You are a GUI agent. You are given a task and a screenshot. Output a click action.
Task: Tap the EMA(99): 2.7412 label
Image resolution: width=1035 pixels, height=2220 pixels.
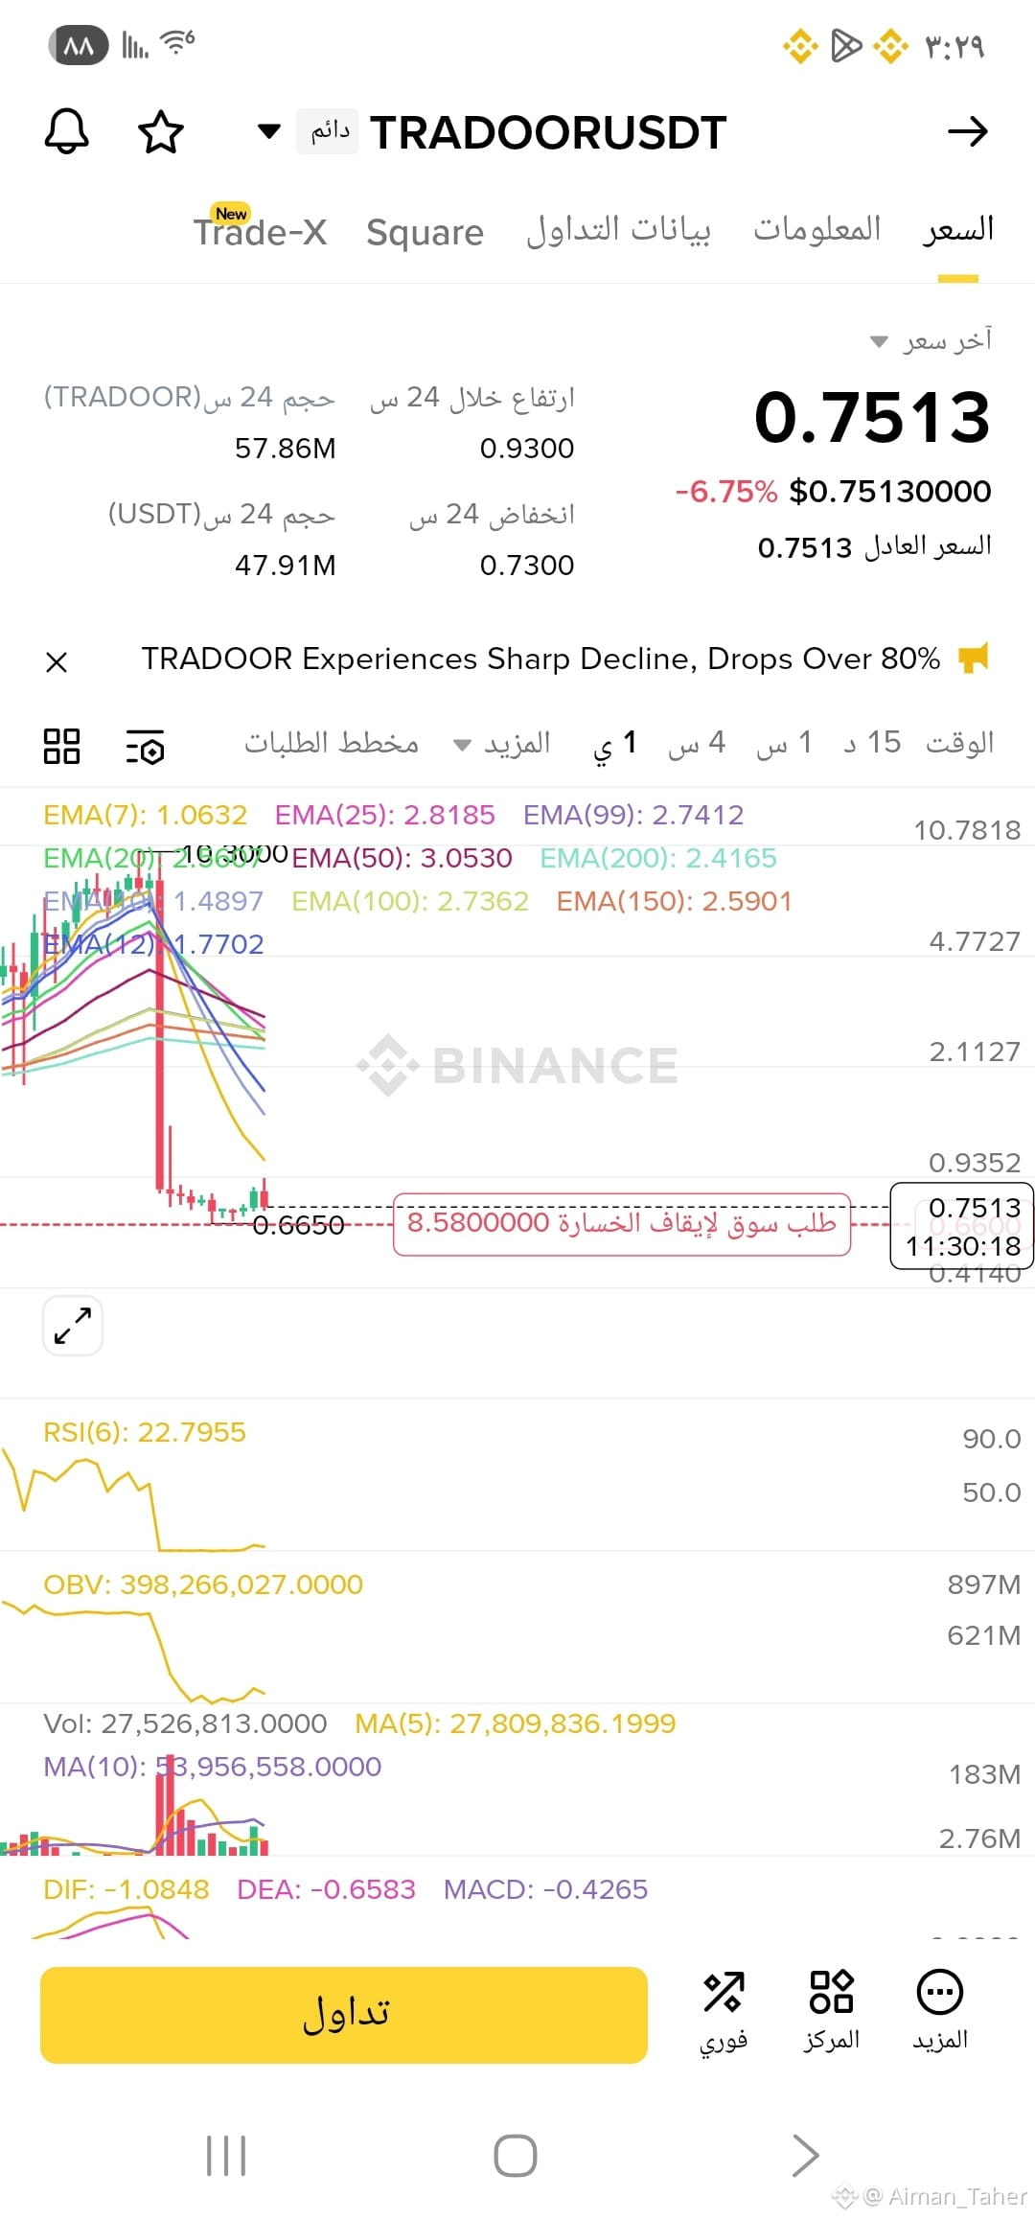[x=632, y=815]
